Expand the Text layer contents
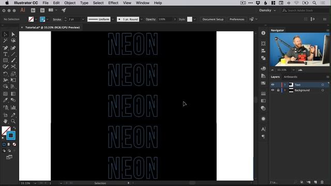The height and width of the screenshot is (186, 331). tap(285, 85)
